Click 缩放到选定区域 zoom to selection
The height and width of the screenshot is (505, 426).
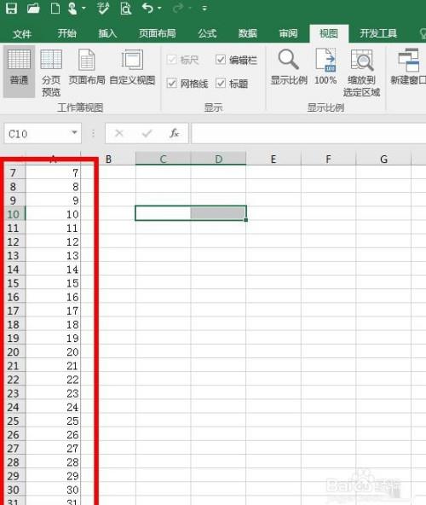361,73
